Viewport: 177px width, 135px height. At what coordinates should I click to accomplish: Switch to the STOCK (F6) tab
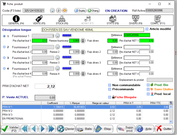tap(62, 20)
